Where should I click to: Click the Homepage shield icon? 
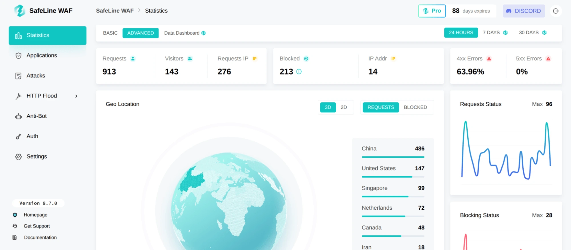coord(15,215)
